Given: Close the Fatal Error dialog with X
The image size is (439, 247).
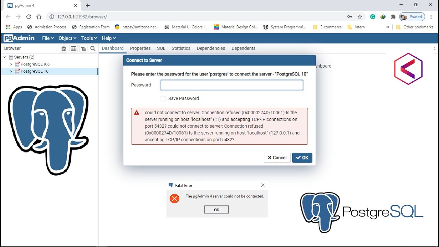Looking at the screenshot, I should [263, 185].
